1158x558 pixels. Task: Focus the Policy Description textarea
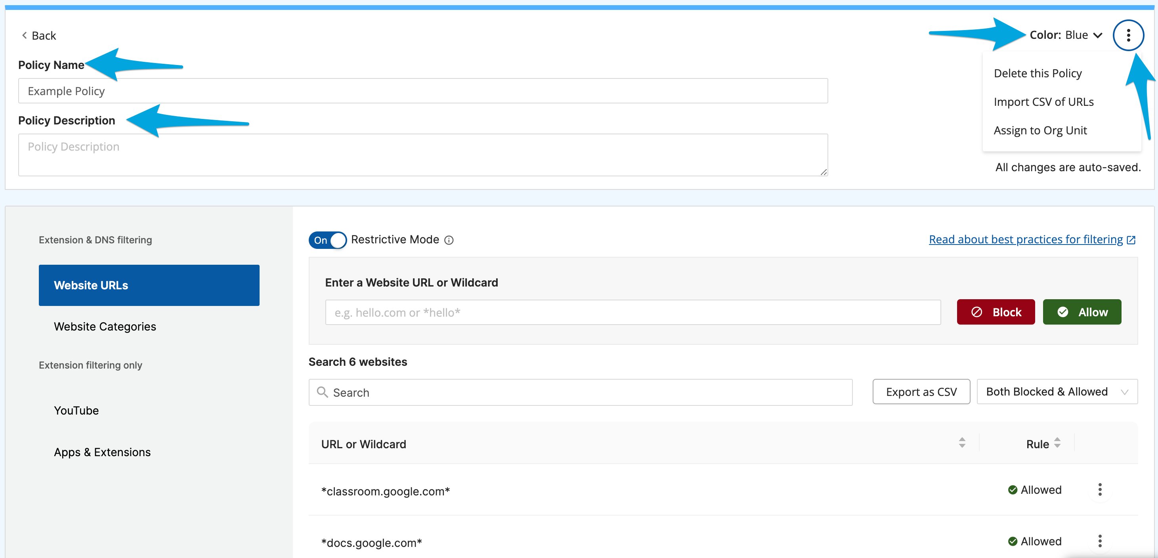click(422, 155)
